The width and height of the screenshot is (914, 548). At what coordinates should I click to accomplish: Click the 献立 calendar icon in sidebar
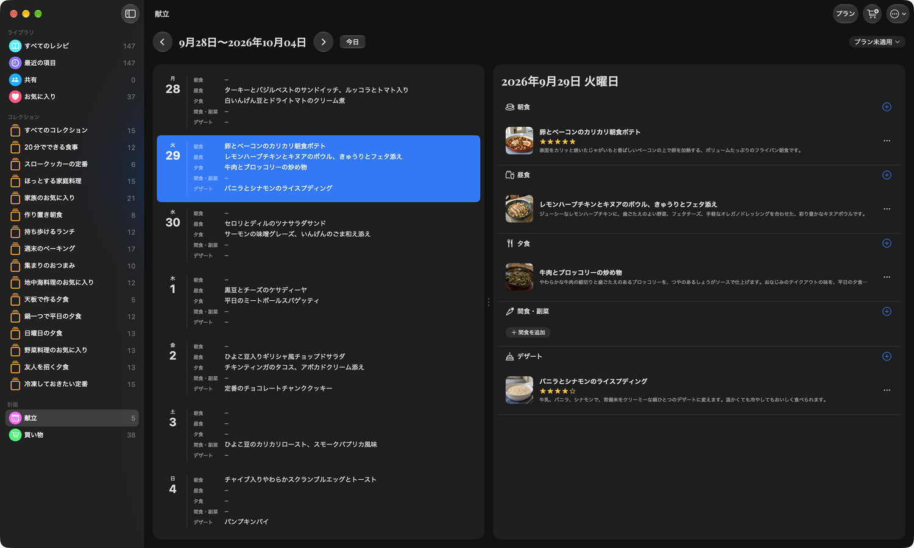(15, 418)
